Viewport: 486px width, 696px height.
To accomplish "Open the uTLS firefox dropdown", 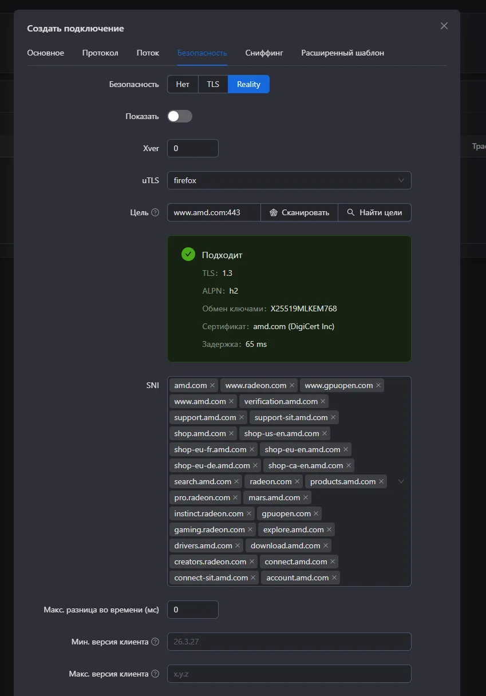I will pos(289,180).
